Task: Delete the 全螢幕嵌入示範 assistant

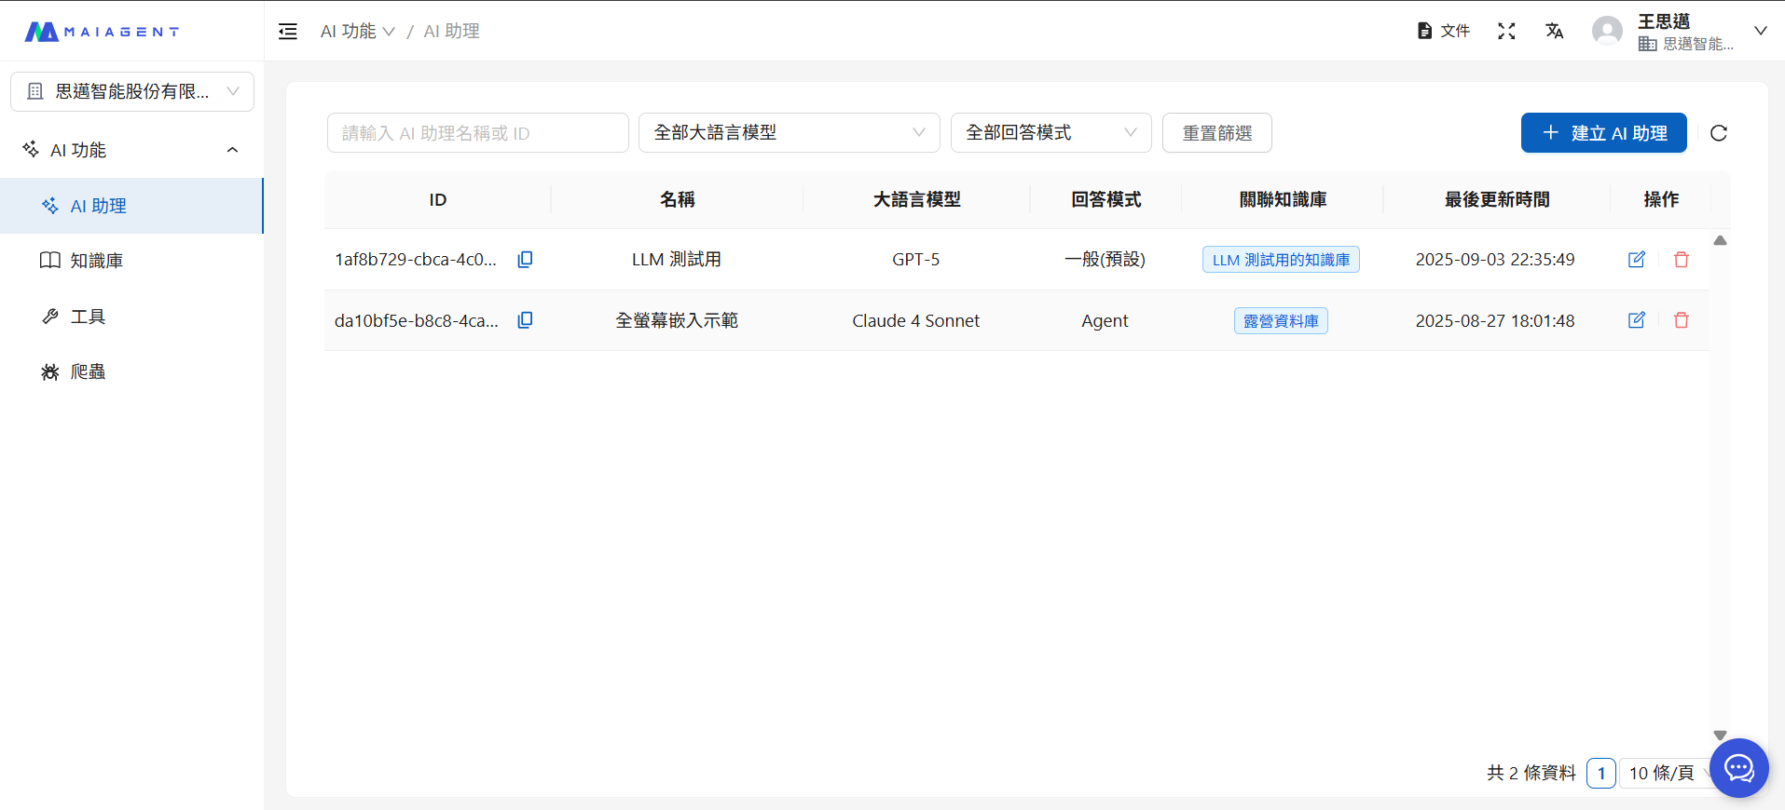Action: pos(1681,320)
